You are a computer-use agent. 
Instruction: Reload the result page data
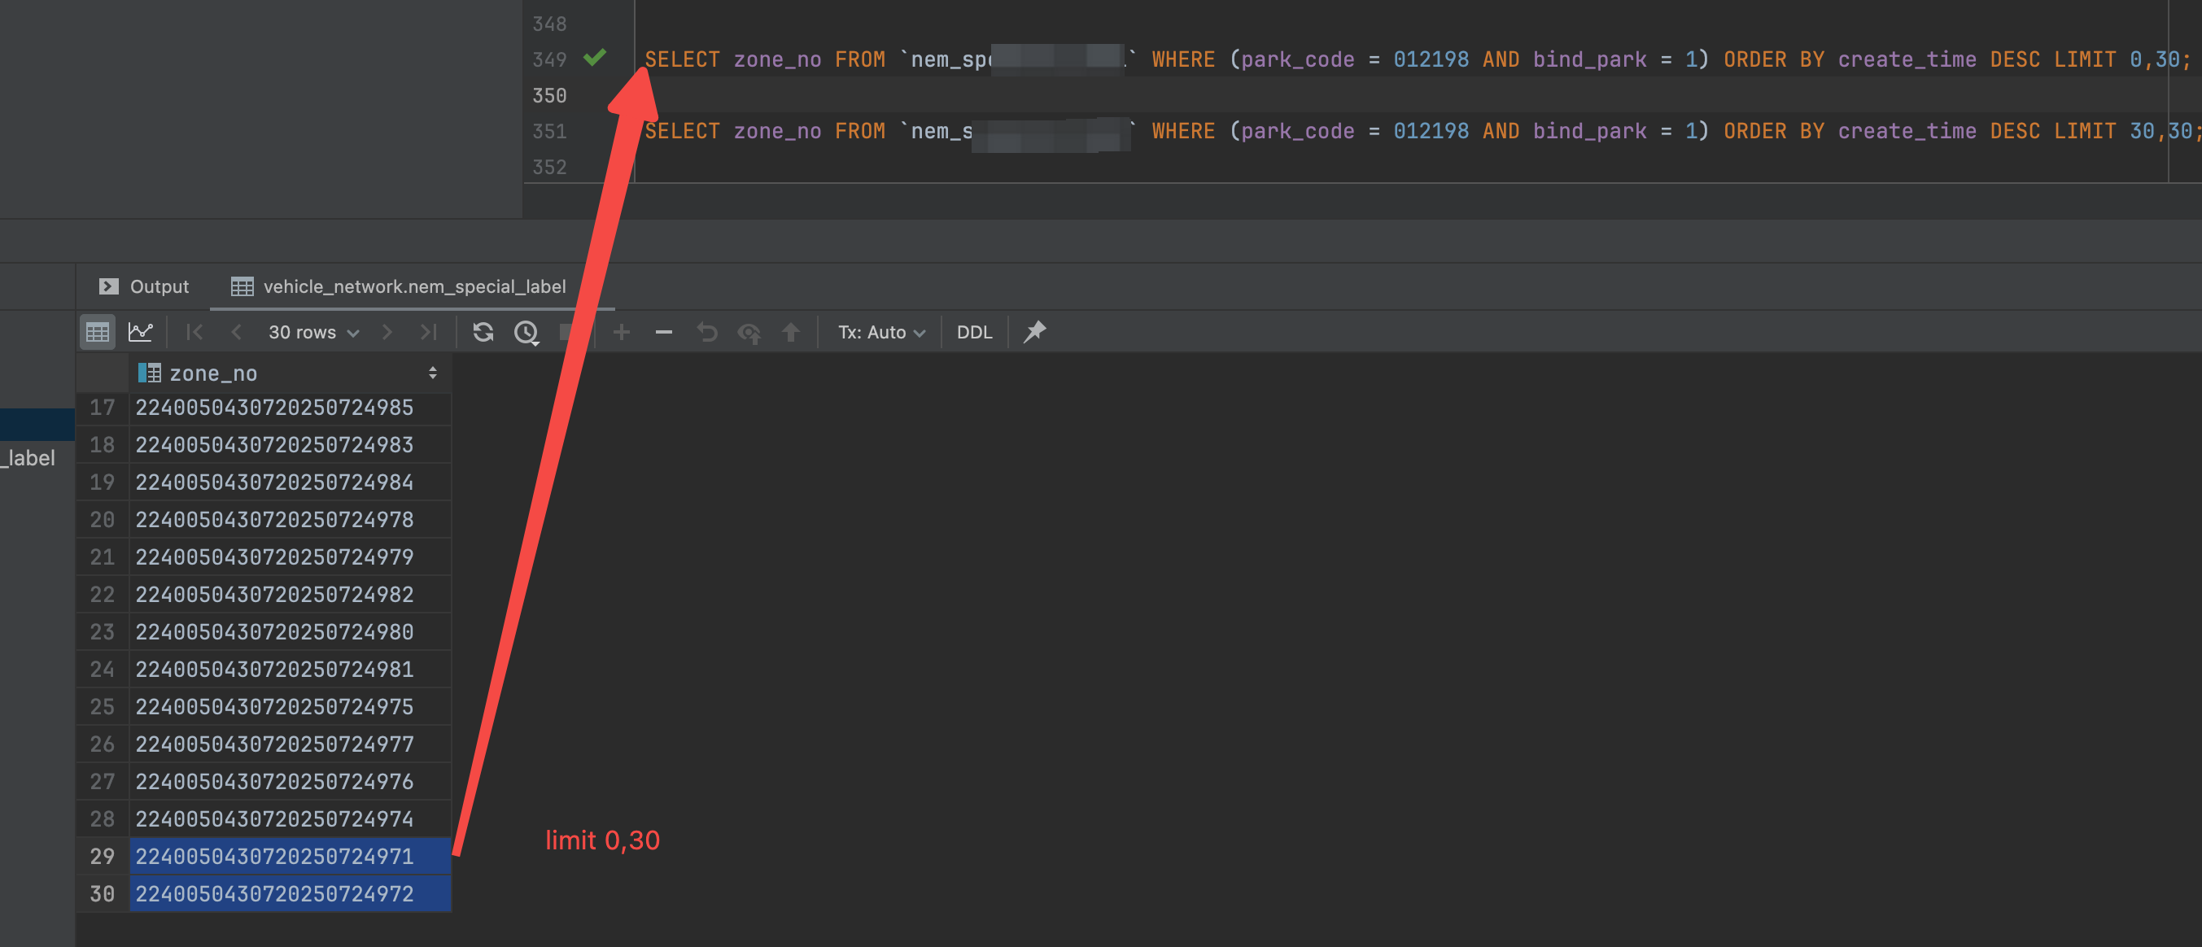click(483, 332)
